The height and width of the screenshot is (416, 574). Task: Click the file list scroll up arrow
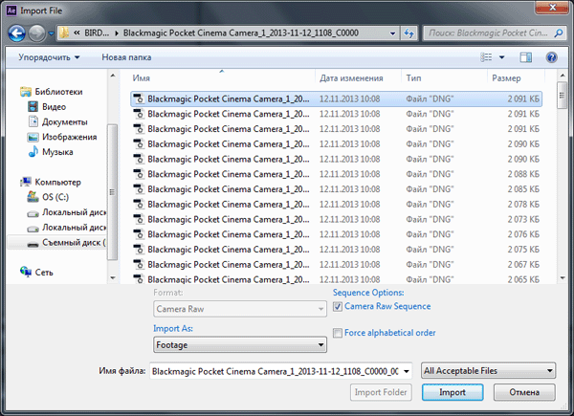563,76
